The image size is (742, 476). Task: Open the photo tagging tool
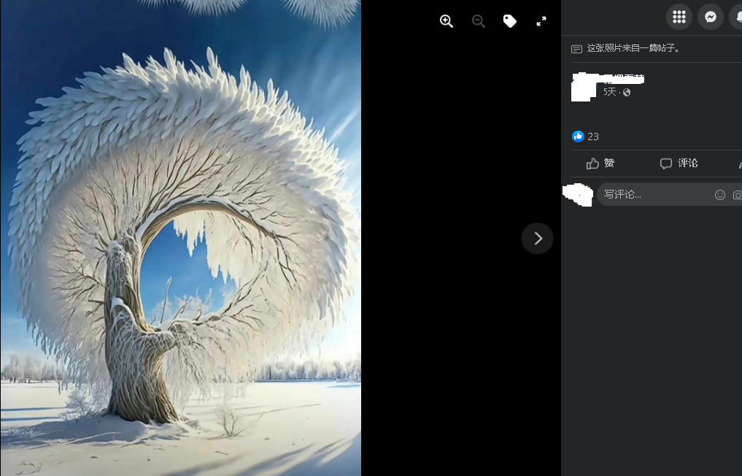509,21
